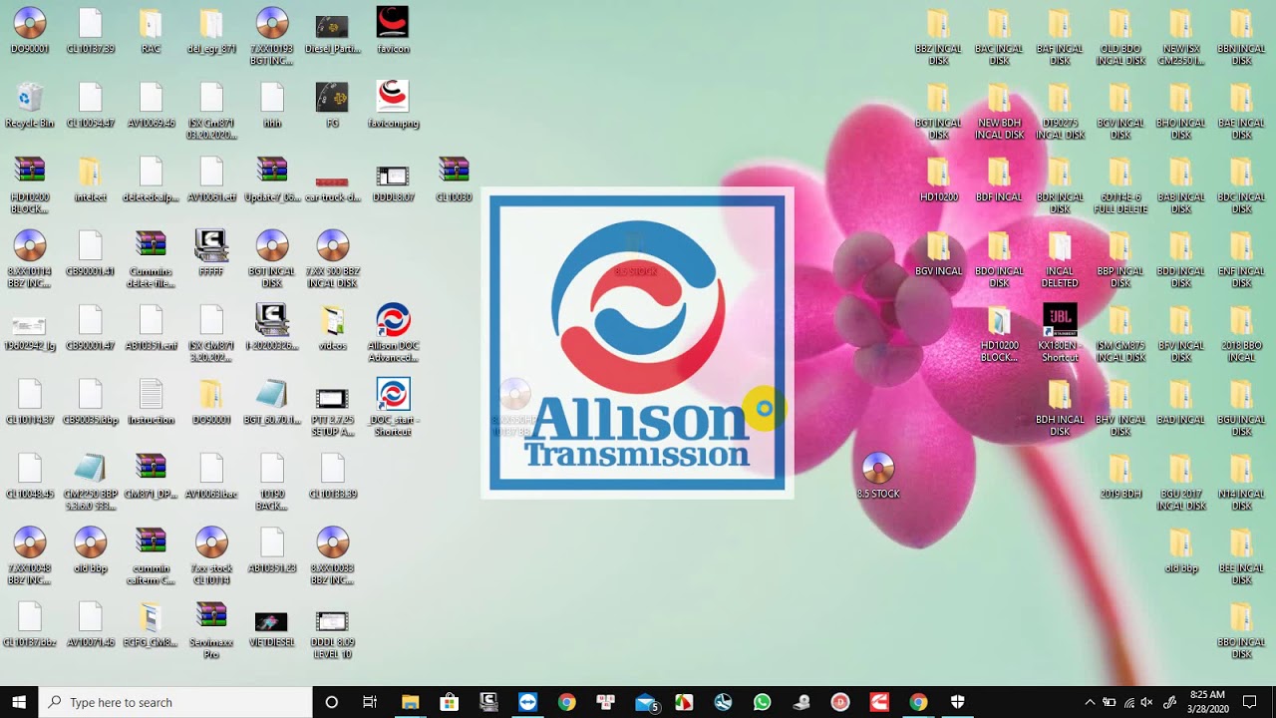Select the DT9275 INCAL DISK folder
This screenshot has width=1276, height=718.
click(x=1060, y=111)
